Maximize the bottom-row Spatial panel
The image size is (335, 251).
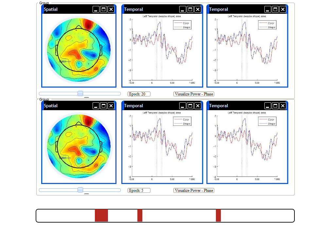(x=103, y=106)
